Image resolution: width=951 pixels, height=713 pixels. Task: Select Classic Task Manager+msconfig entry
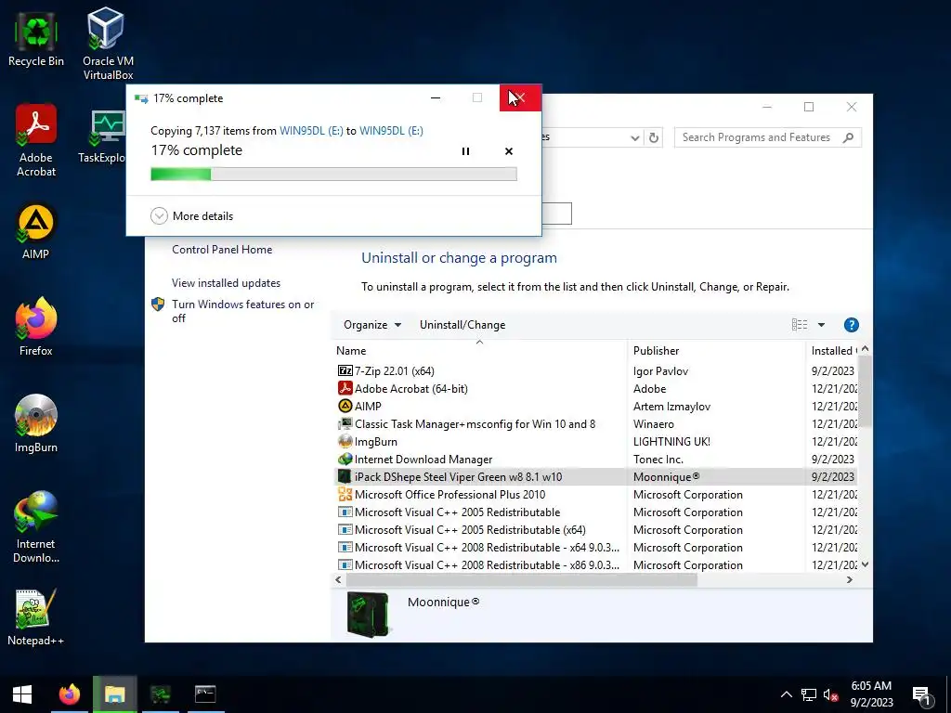click(x=597, y=423)
